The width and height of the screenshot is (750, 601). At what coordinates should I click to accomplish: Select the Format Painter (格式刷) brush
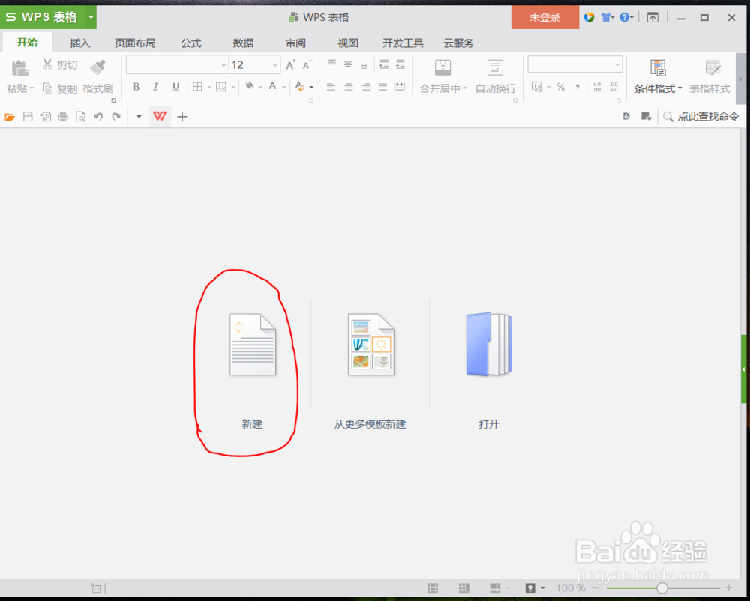point(98,67)
